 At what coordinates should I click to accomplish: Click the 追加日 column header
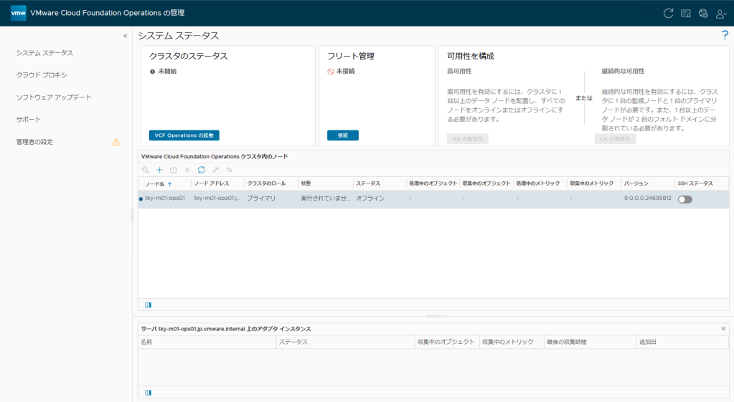[648, 342]
